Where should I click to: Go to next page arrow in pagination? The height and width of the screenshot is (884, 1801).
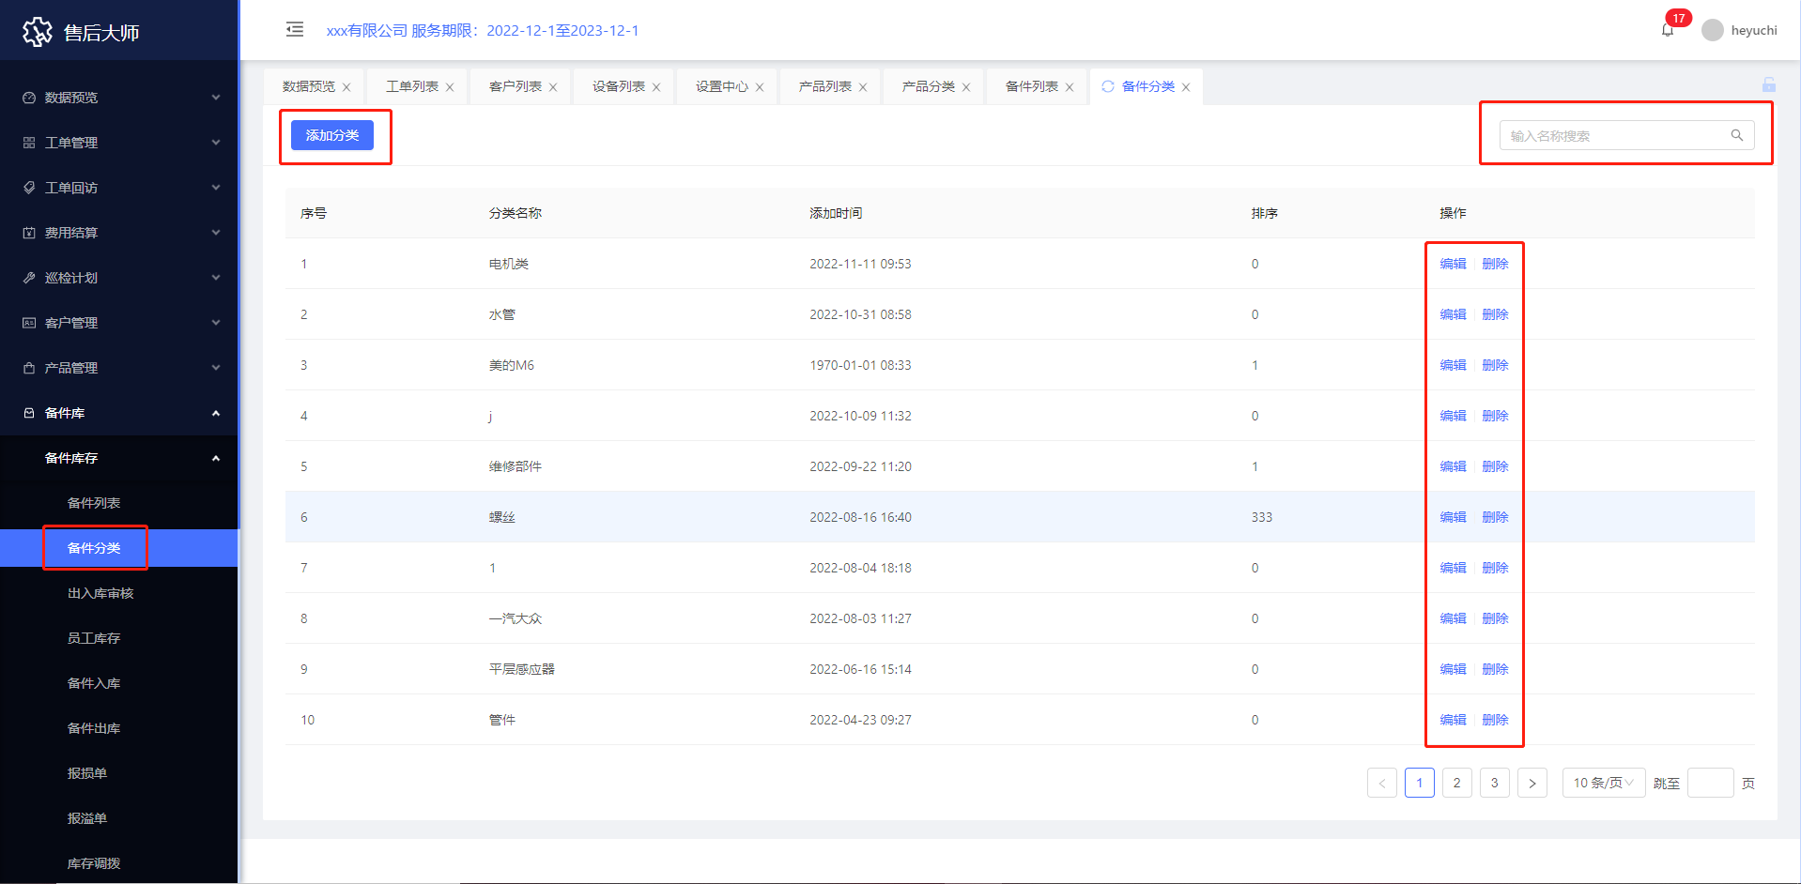coord(1532,783)
